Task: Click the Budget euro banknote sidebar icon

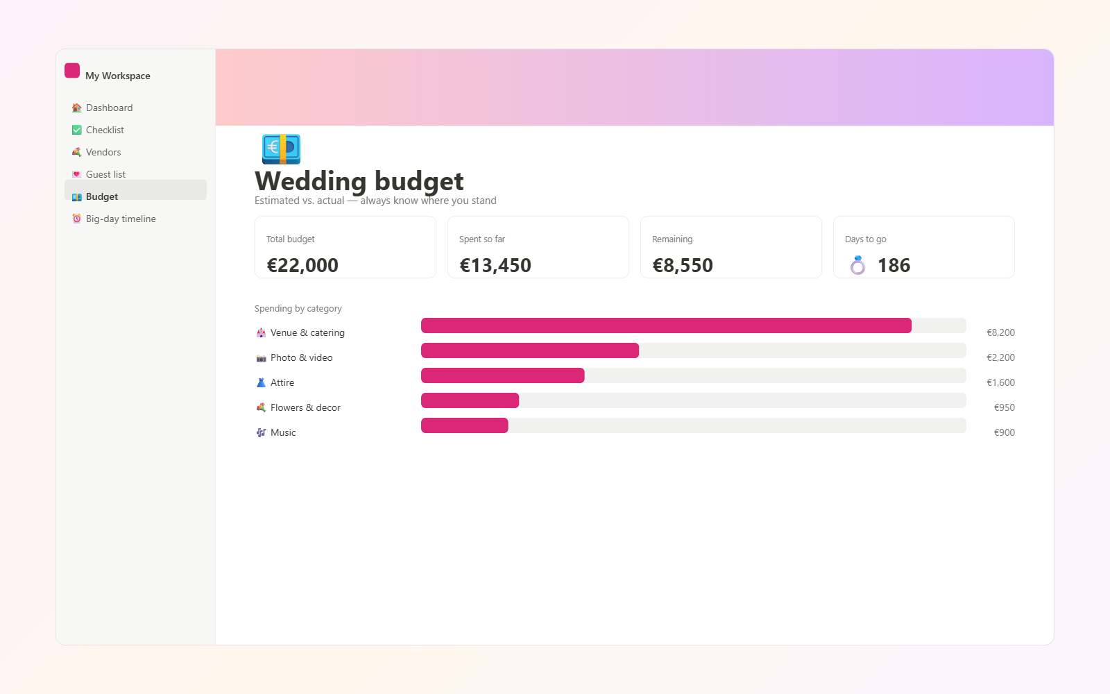Action: coord(77,197)
